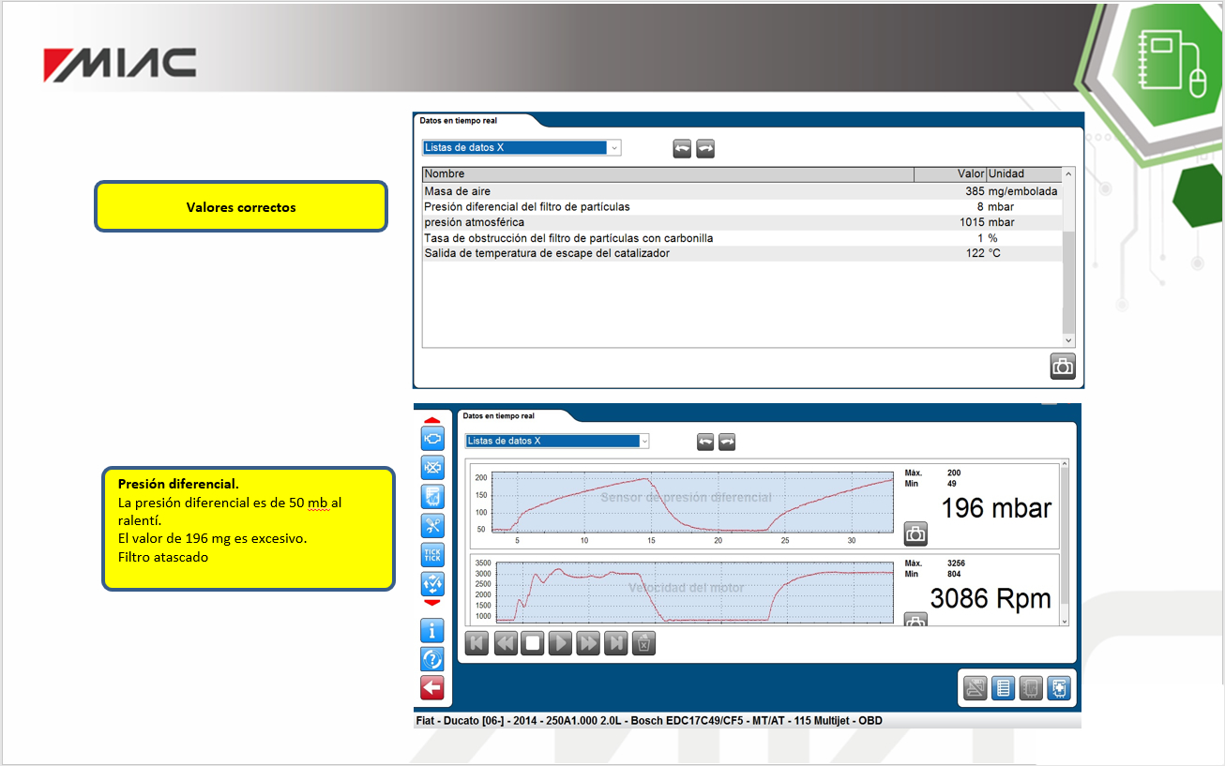Click camera icon below the upper data table

(1063, 367)
